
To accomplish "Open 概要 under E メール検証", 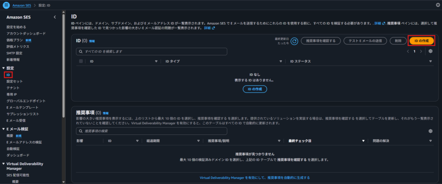I will [10, 136].
